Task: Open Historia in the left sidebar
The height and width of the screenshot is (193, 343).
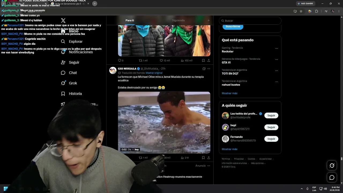Action: tap(72, 94)
